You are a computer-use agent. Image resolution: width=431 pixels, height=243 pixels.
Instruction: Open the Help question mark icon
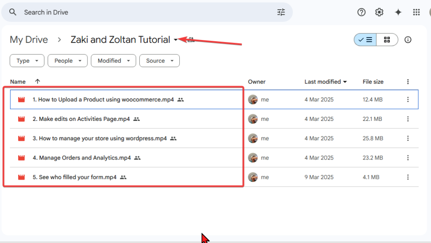click(362, 12)
